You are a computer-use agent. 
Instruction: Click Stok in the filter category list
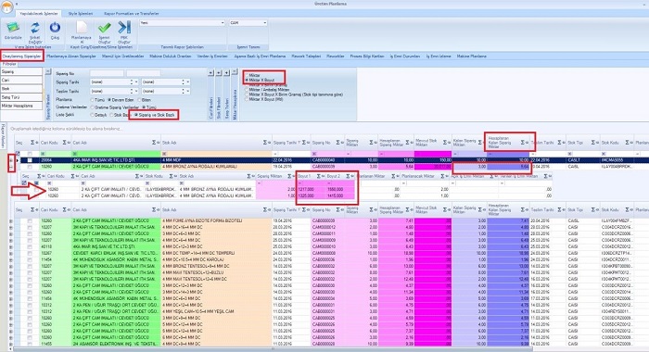21,89
